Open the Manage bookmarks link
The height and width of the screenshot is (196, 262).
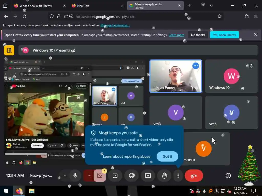(x=115, y=25)
